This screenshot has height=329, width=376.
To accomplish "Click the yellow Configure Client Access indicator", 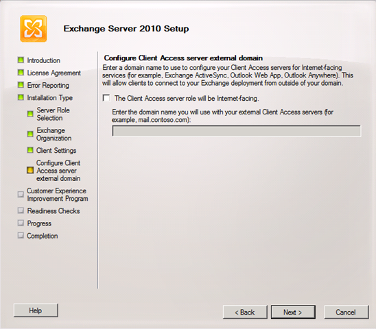I will point(30,170).
